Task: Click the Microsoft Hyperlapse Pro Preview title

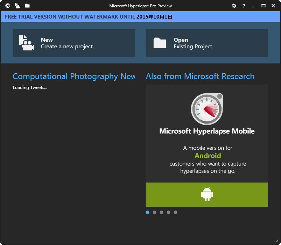Action: coord(141,6)
